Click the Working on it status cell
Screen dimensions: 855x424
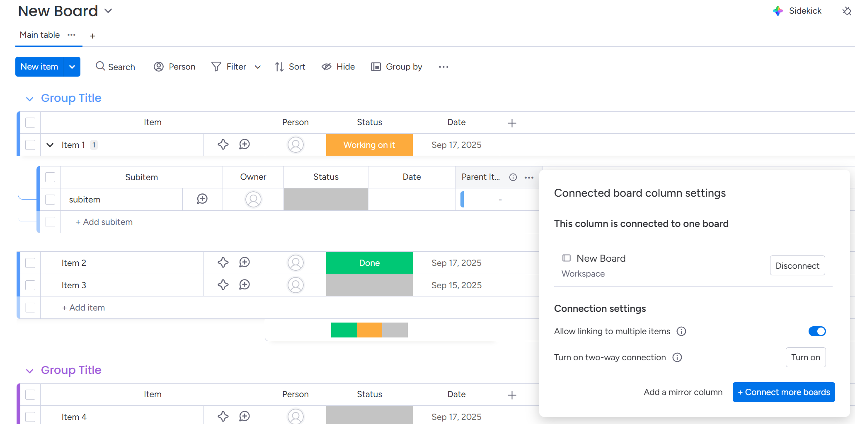click(369, 145)
